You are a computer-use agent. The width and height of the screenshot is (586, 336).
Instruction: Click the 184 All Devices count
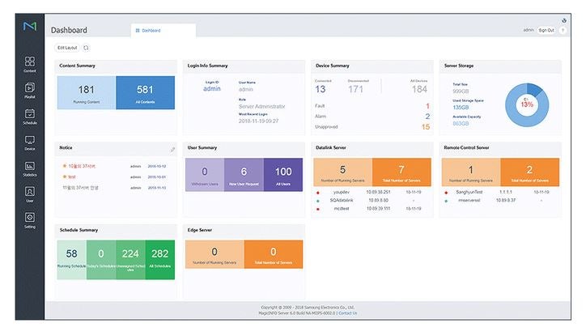click(419, 89)
